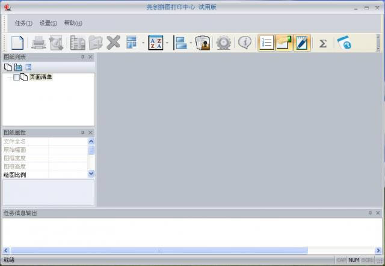Open the 帮助(H) menu

(x=73, y=23)
